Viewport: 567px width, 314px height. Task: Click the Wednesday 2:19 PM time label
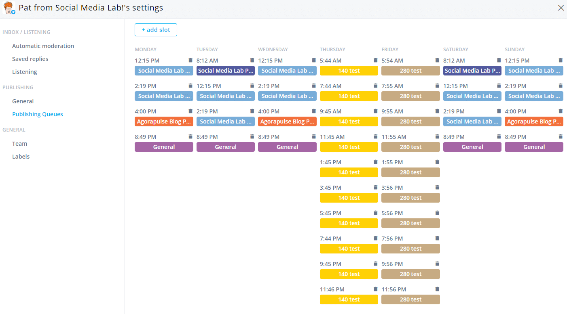pyautogui.click(x=269, y=86)
